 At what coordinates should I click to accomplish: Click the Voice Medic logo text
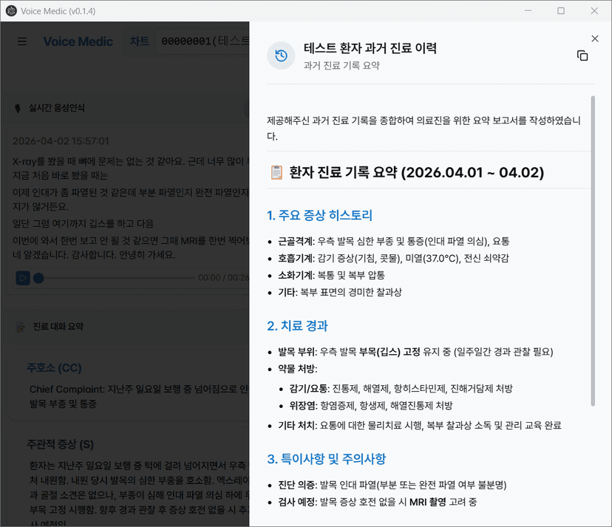click(78, 41)
